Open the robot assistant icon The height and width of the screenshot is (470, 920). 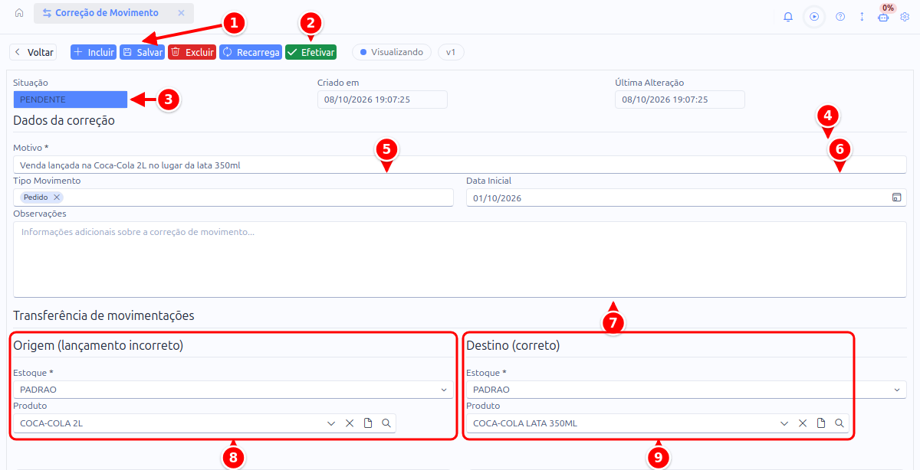pyautogui.click(x=883, y=17)
